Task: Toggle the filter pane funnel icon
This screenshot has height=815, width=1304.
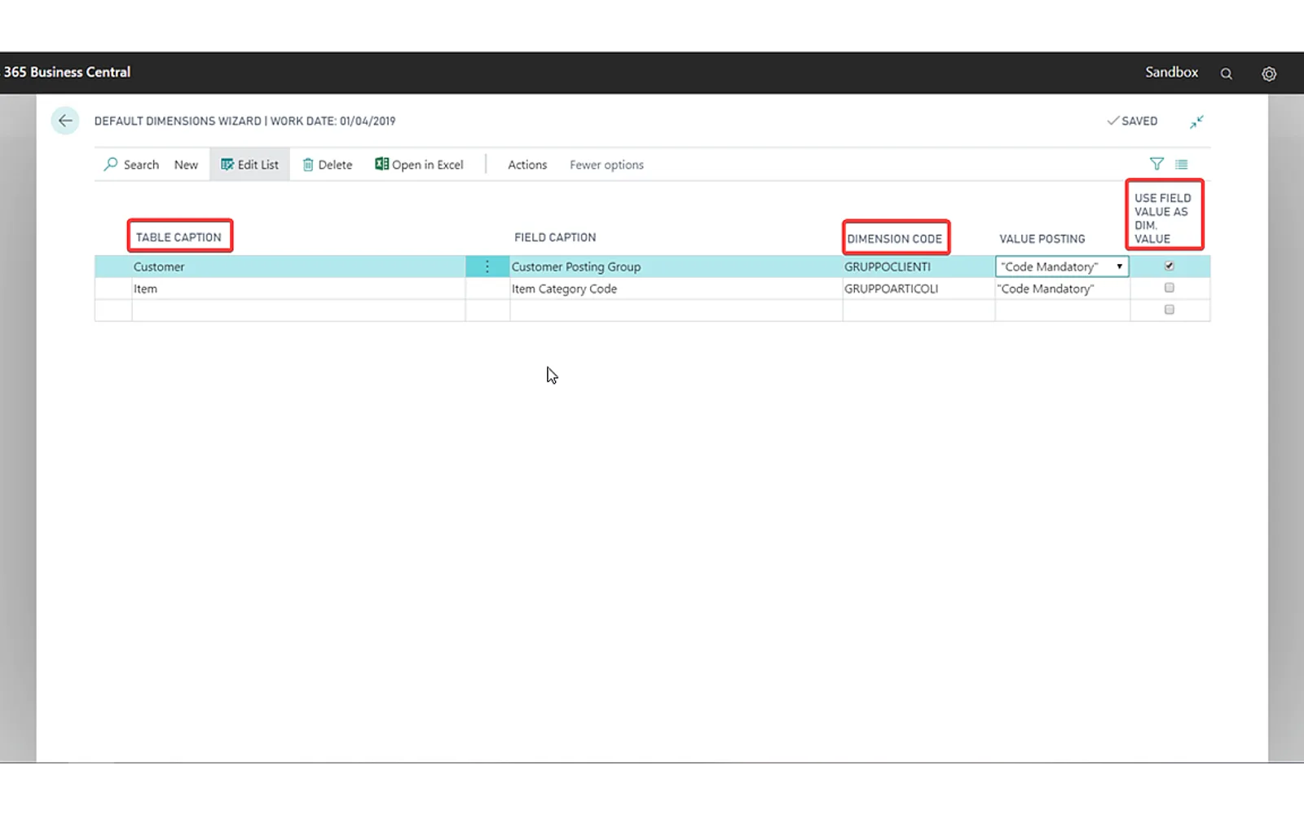Action: (x=1156, y=164)
